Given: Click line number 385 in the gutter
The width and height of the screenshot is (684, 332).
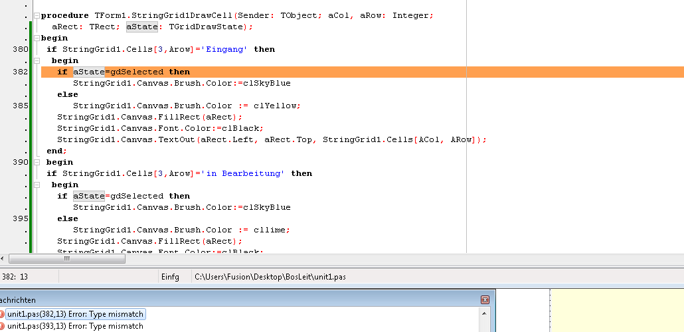Looking at the screenshot, I should pos(20,106).
